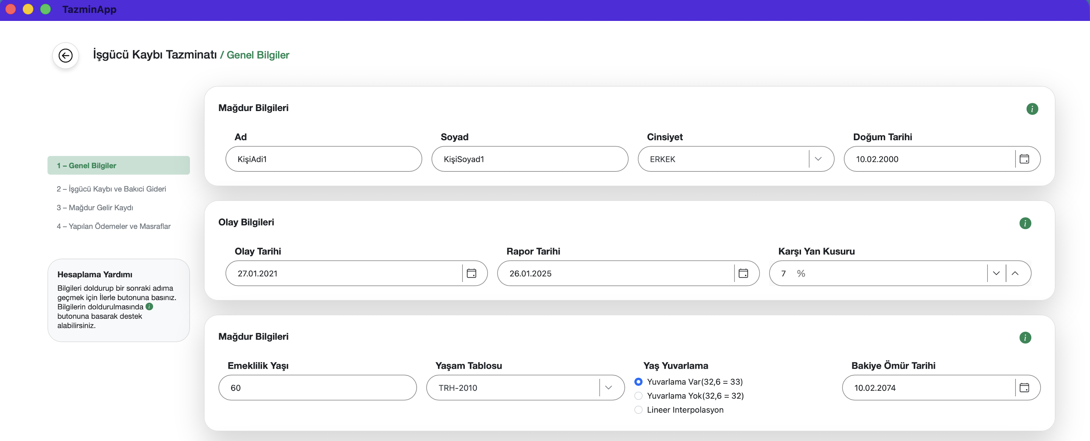The height and width of the screenshot is (441, 1090).
Task: Go to step 2 İşgücü Kaybı ve Bakıcı Gideri
Action: [111, 189]
